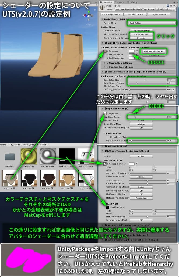Select the stack_sg_CM texture thumbnail
179x277 pixels.
(67, 179)
